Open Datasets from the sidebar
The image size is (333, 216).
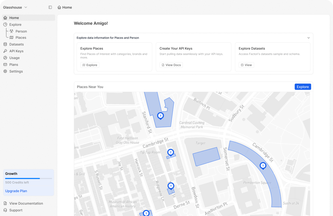pyautogui.click(x=16, y=44)
